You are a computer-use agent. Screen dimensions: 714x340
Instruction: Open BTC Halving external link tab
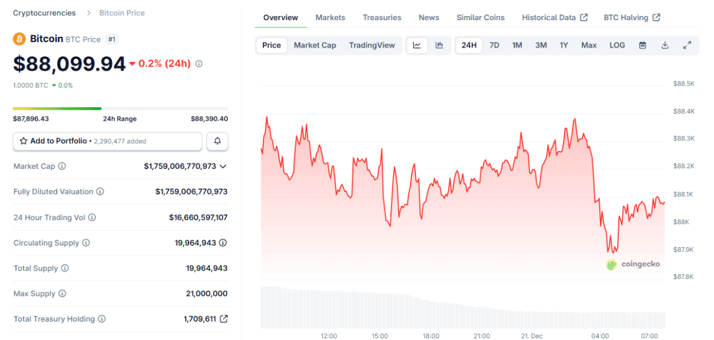tap(632, 17)
